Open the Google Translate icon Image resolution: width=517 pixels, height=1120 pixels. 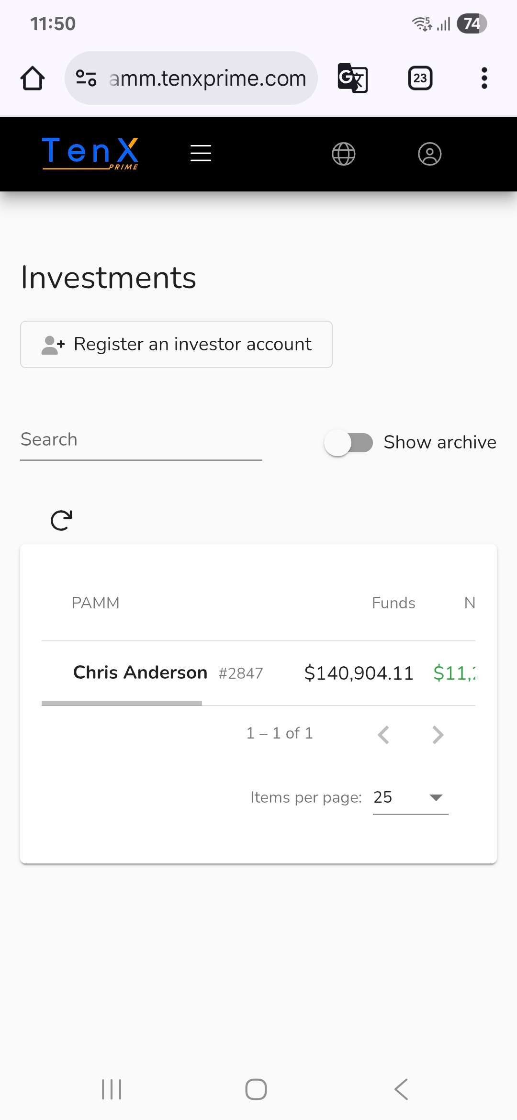(352, 78)
